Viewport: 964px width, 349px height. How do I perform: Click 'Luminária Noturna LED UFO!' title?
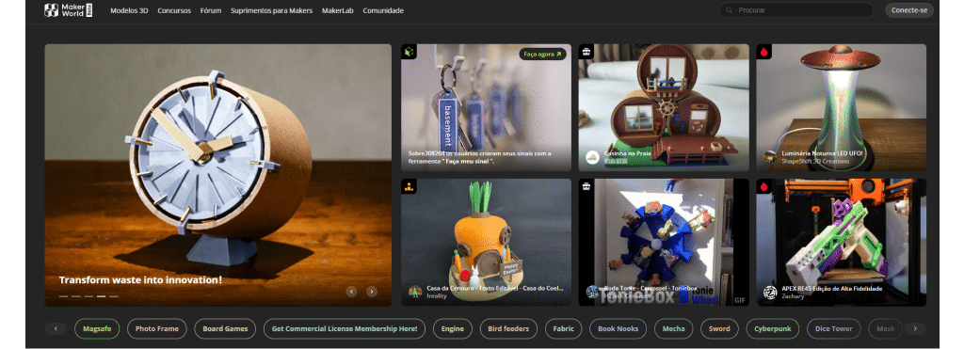coord(823,153)
